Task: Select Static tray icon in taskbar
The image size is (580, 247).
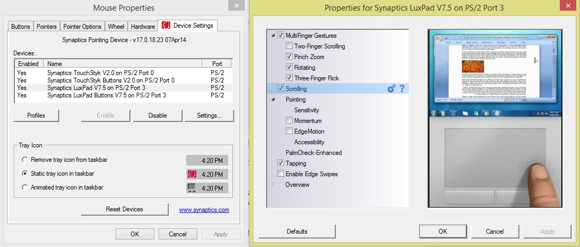Action: (x=25, y=174)
